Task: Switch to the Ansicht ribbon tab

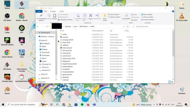Action: (61, 11)
